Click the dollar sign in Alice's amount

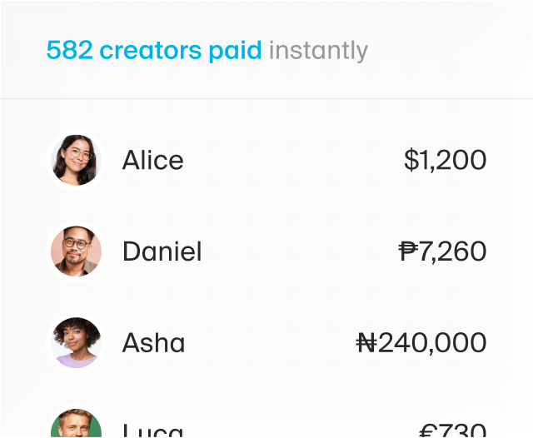tap(411, 160)
